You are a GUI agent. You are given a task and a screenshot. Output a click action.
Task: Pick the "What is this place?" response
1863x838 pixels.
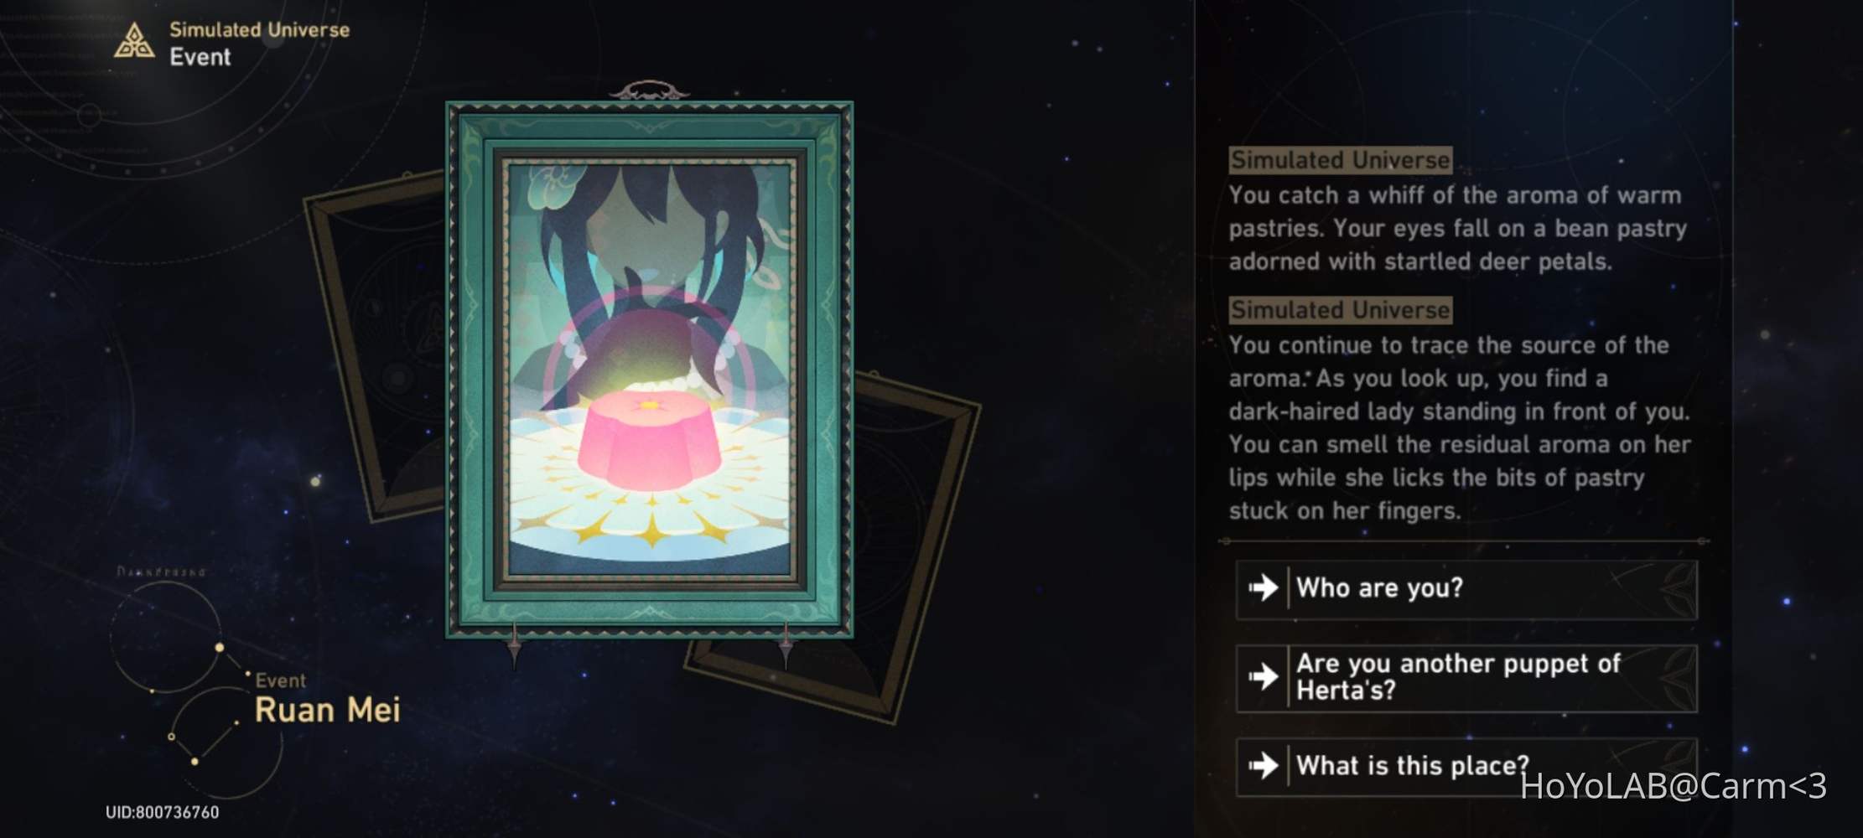point(1466,766)
